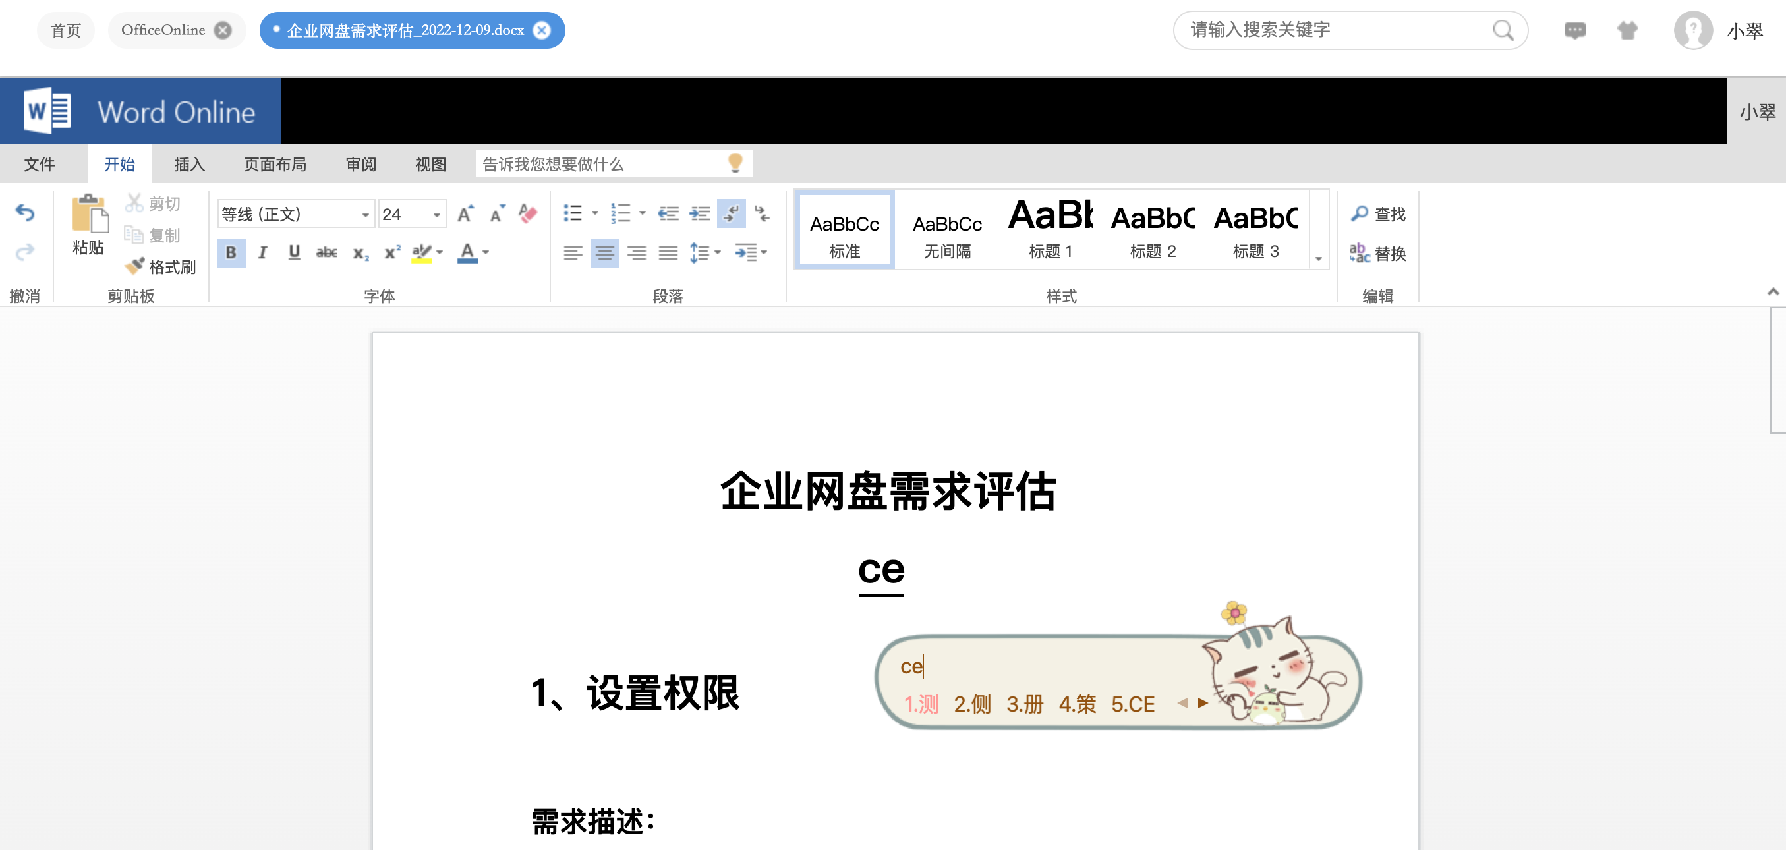The height and width of the screenshot is (850, 1786).
Task: Toggle Bold formatting off
Action: (x=231, y=252)
